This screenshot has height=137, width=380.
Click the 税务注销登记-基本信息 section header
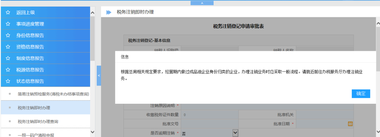click(x=239, y=40)
